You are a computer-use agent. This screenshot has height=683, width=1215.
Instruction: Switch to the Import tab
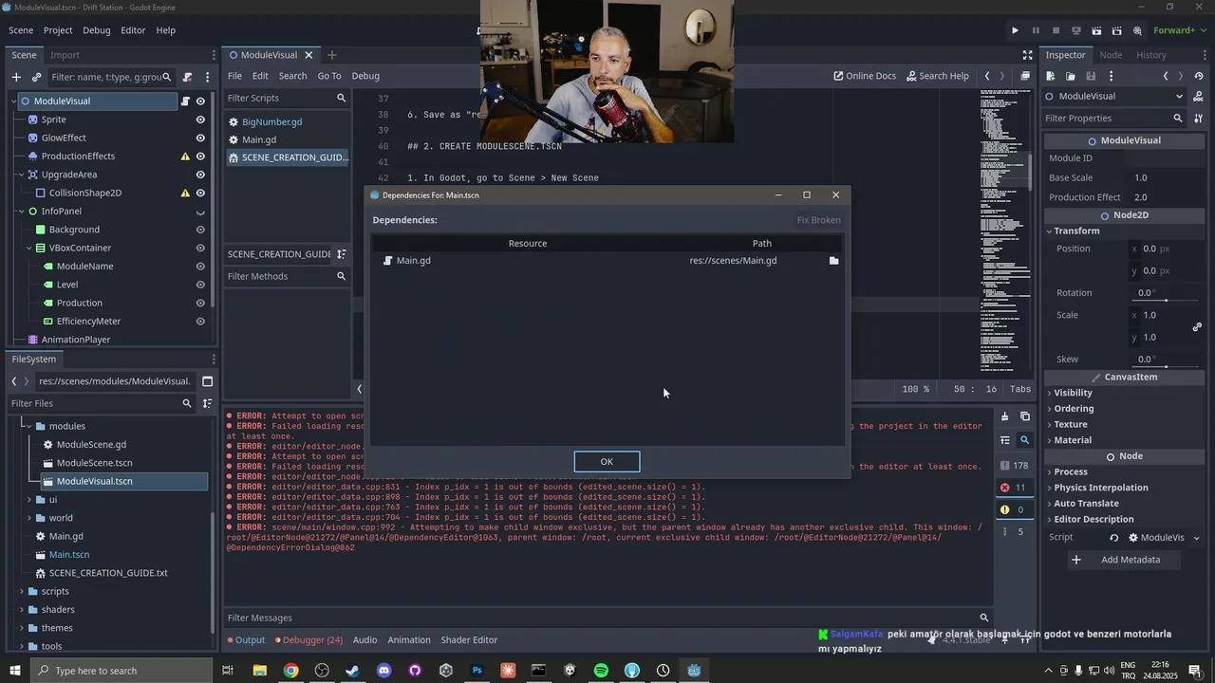(x=65, y=55)
